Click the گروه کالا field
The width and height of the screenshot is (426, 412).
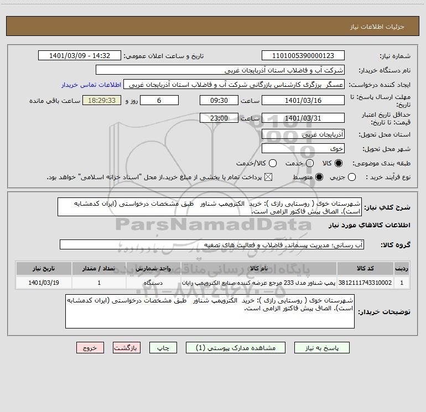[x=212, y=244]
